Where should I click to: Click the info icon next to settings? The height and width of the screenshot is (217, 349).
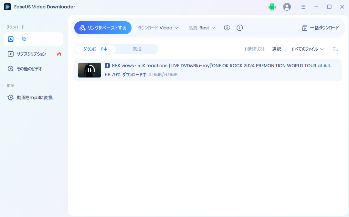pyautogui.click(x=239, y=28)
